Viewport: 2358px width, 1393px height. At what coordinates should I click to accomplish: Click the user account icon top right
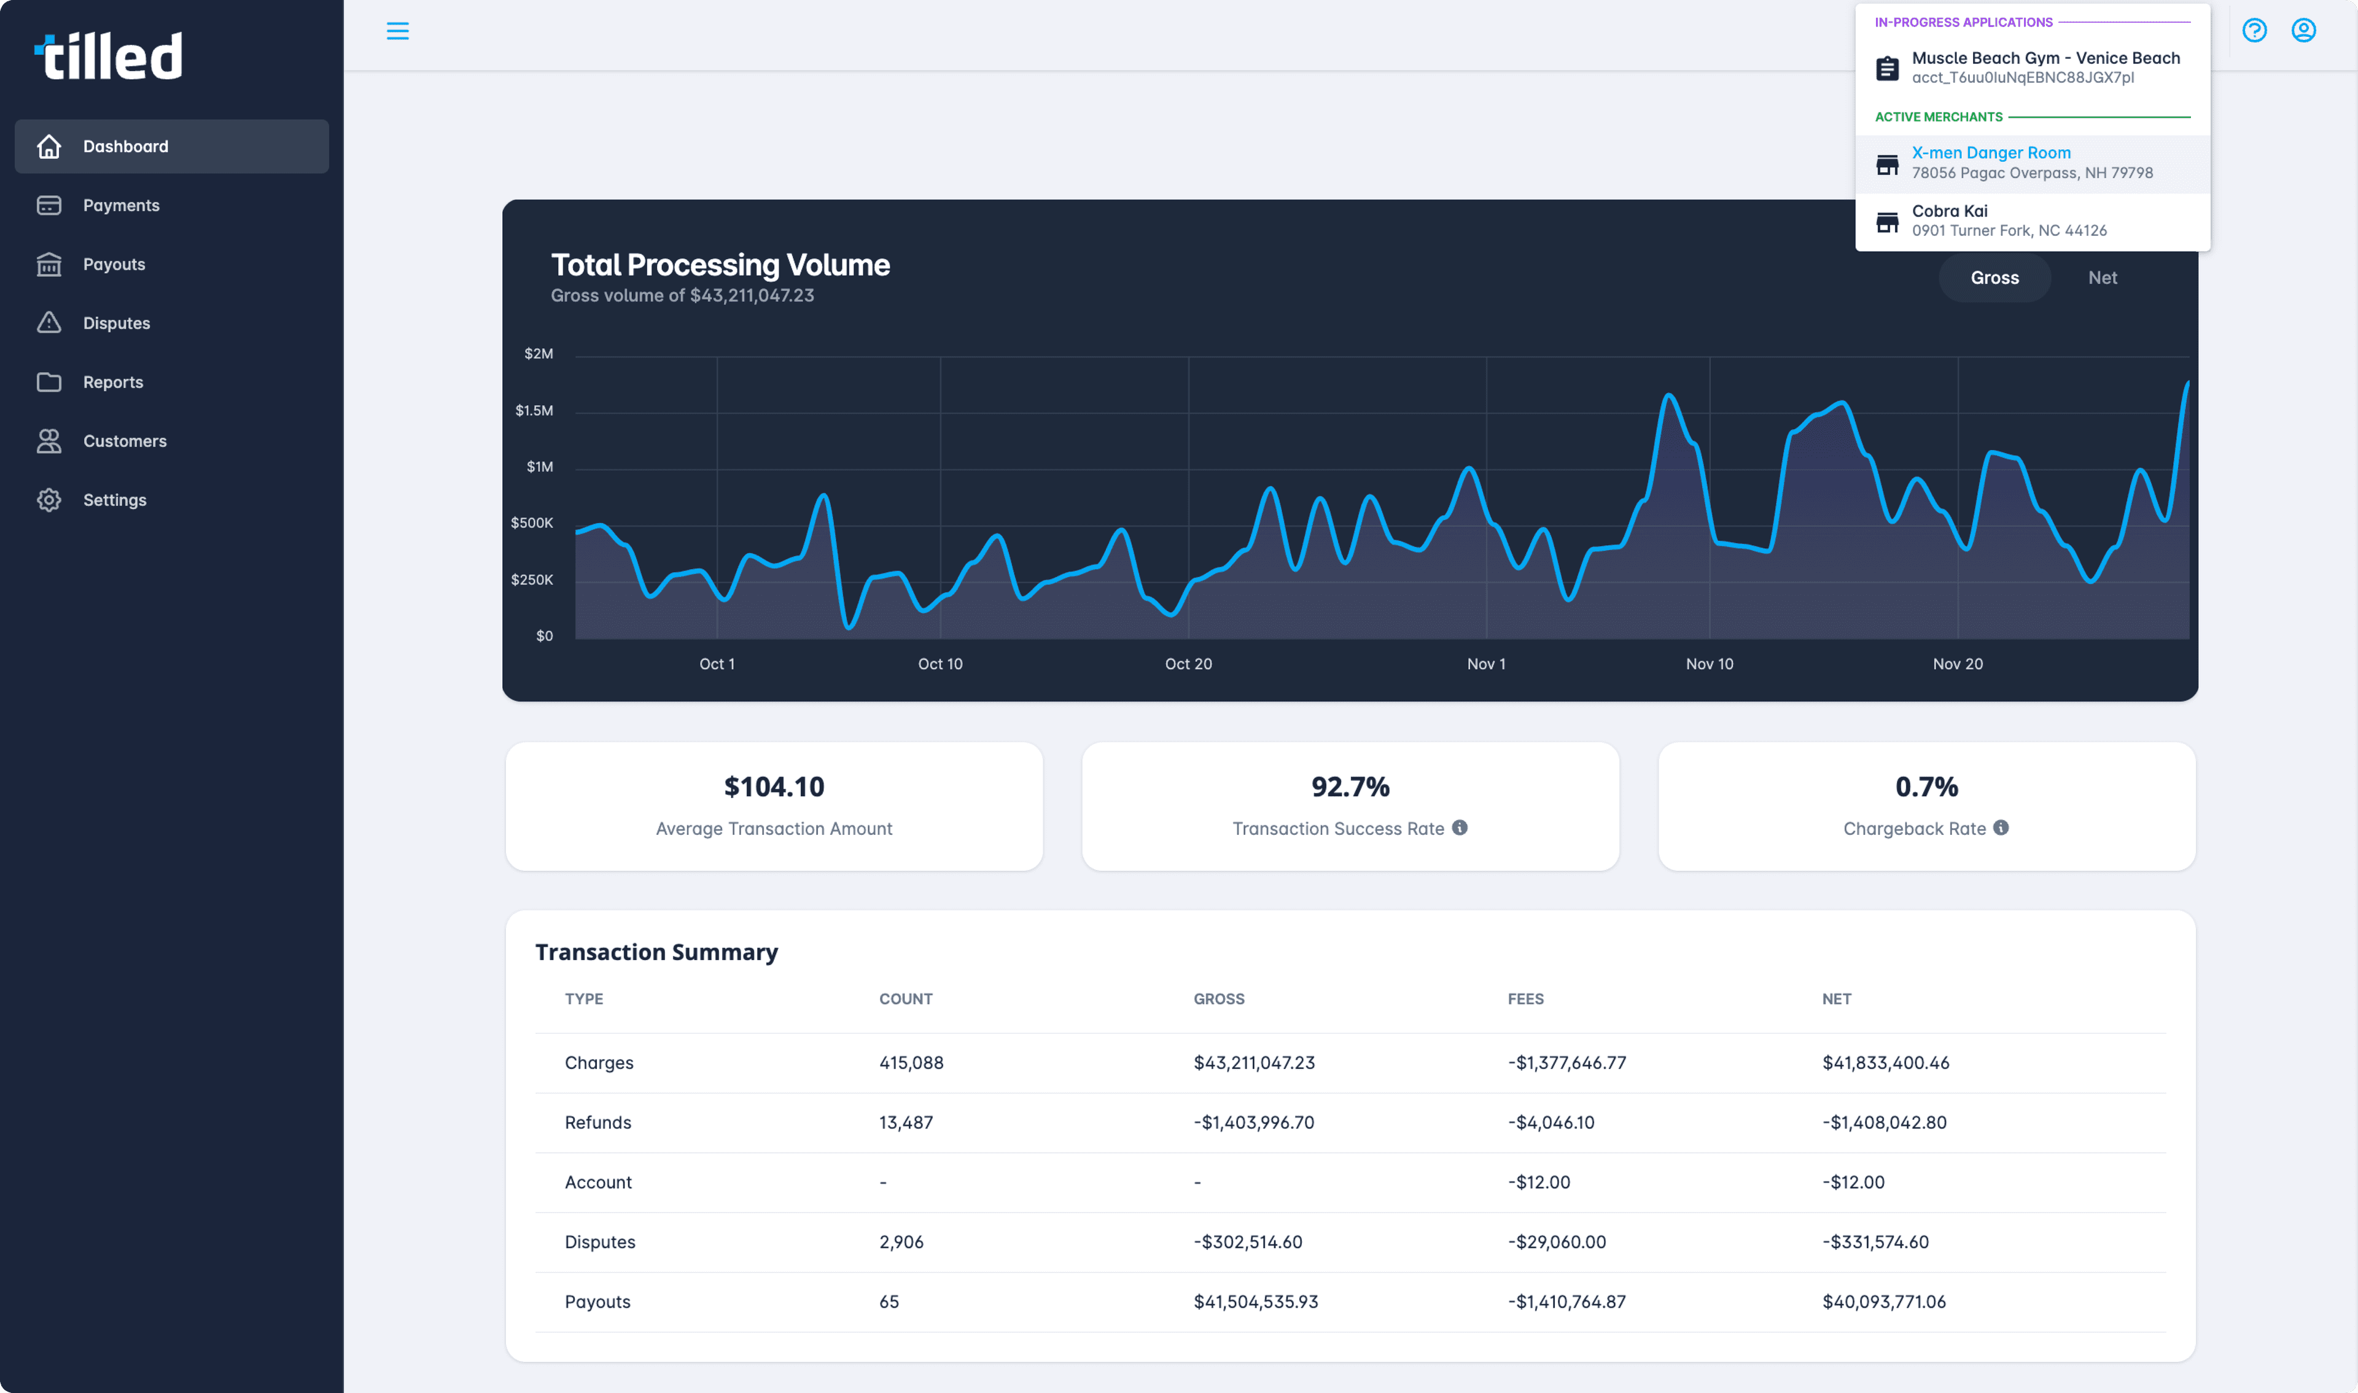point(2305,30)
